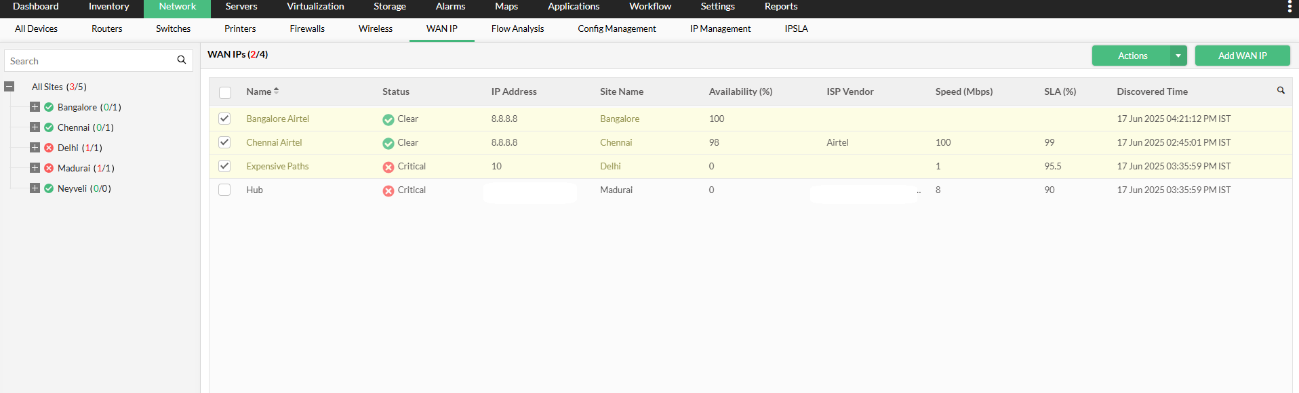The height and width of the screenshot is (393, 1299).
Task: Click the Hub name cell
Action: [x=254, y=190]
